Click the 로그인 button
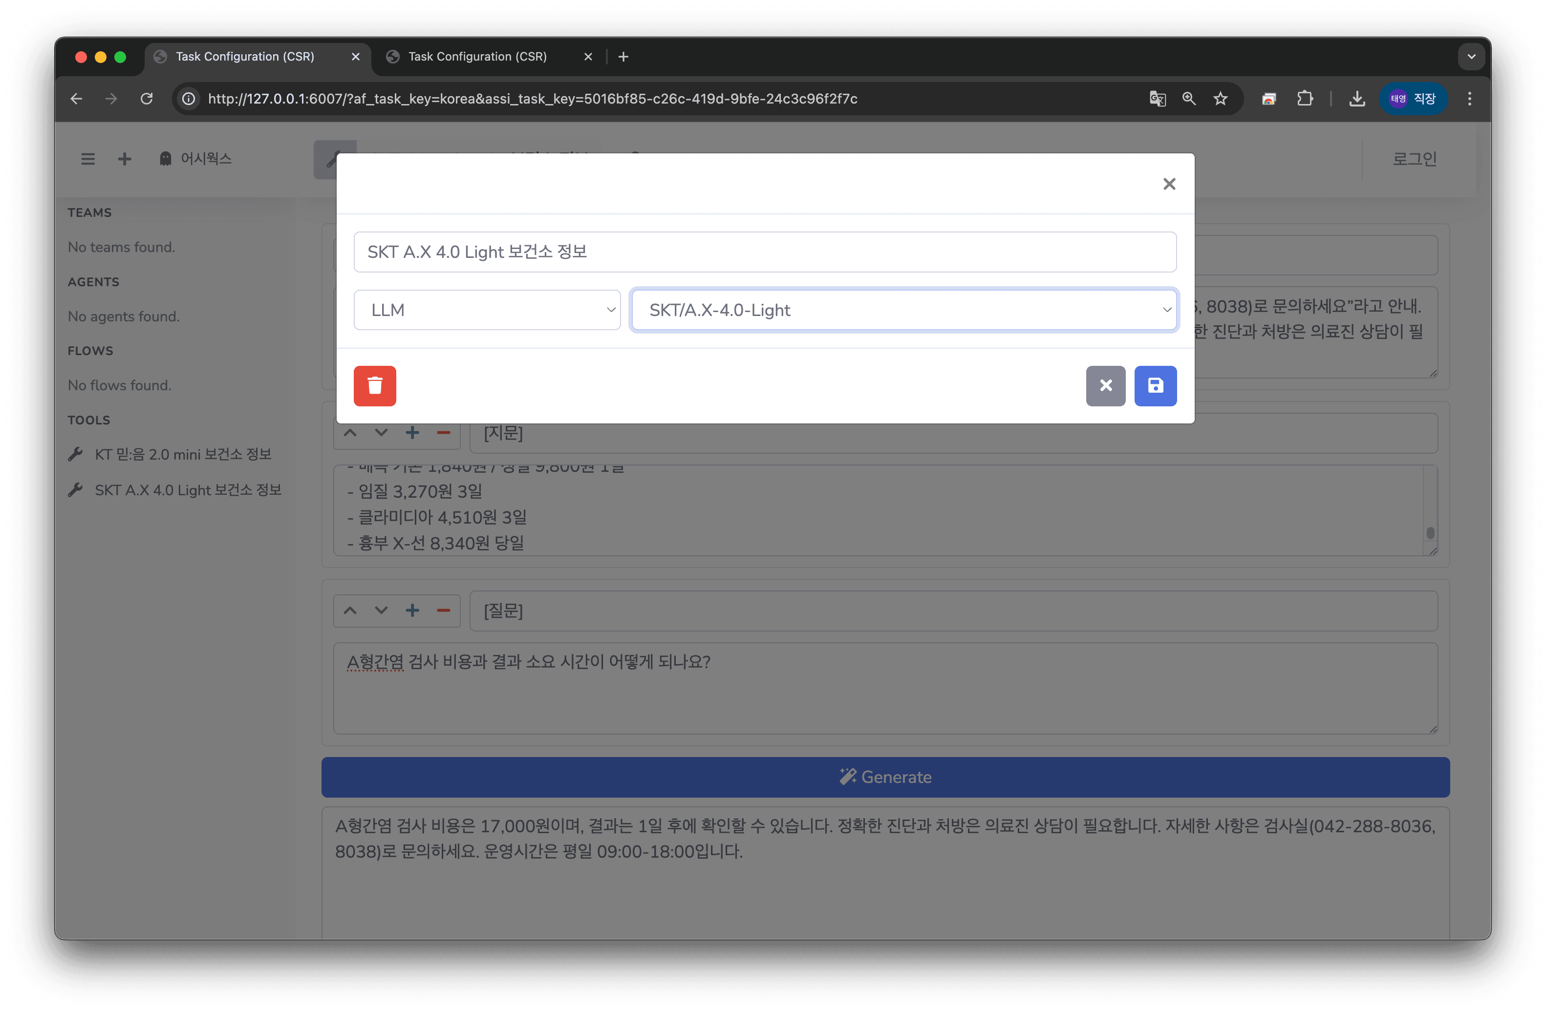Screen dimensions: 1546x1012 (1414, 158)
